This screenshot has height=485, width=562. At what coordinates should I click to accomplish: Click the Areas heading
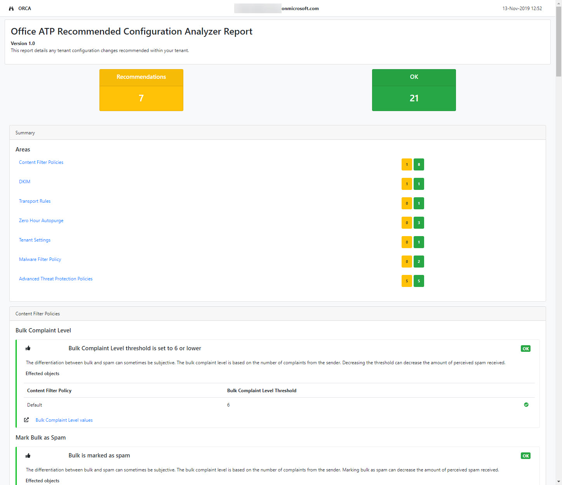pos(23,149)
